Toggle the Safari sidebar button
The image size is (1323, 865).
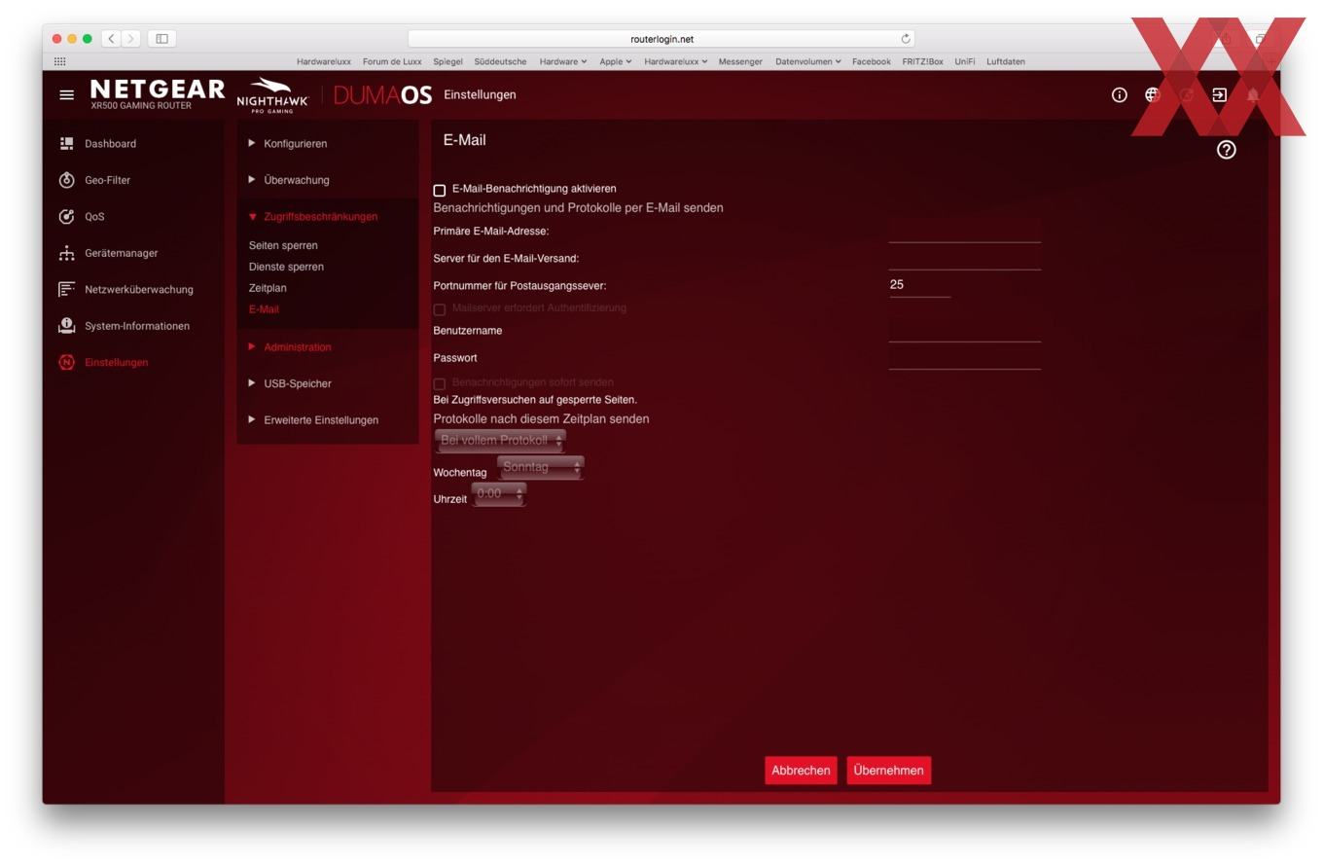coord(161,39)
